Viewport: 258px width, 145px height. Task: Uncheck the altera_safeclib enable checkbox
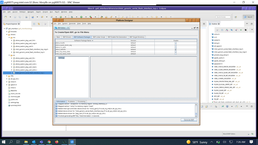176,50
